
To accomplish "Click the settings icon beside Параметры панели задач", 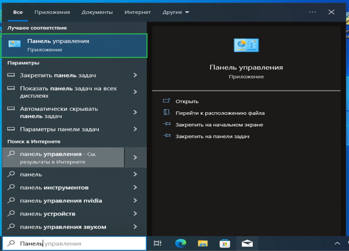I will (10, 128).
